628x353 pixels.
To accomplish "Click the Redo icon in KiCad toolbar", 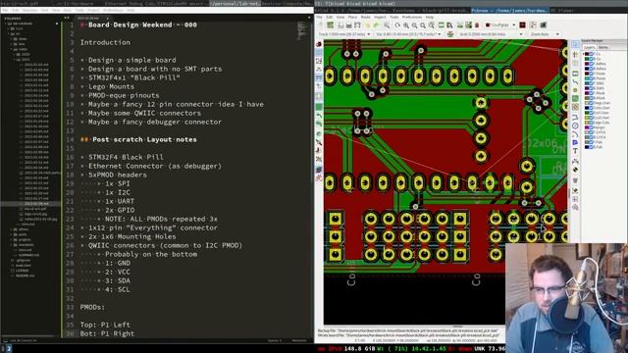I will (376, 25).
